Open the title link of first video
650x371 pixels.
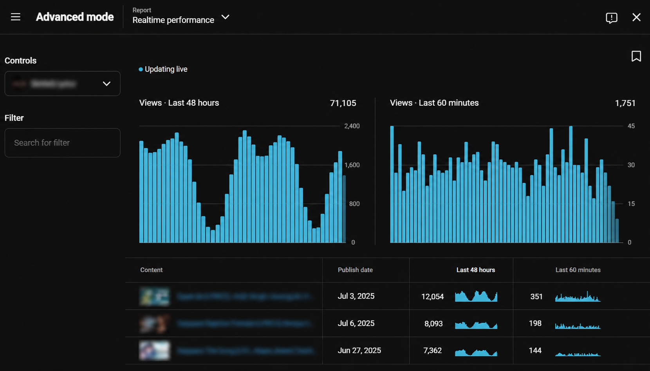[x=244, y=297]
